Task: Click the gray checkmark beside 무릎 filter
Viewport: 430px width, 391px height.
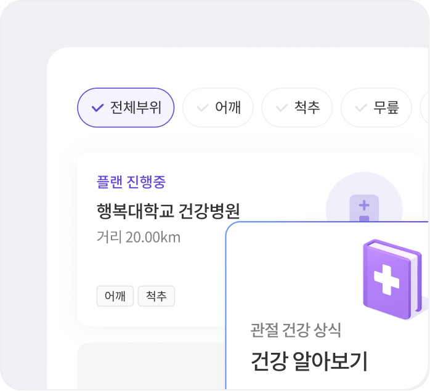Action: tap(361, 108)
